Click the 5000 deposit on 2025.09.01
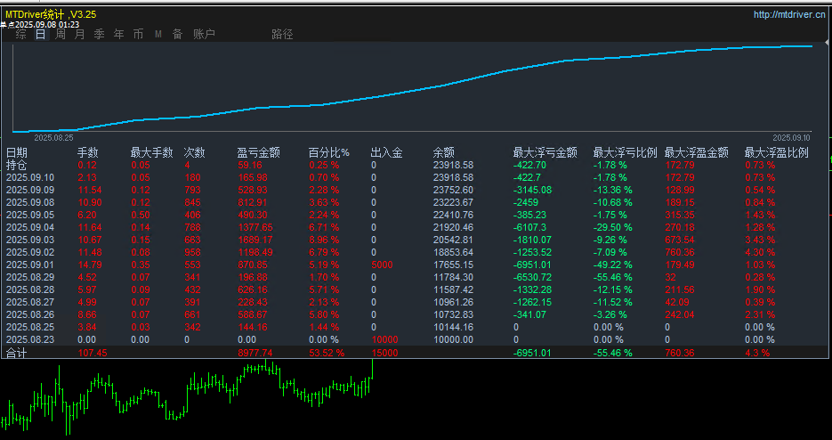 pos(382,265)
